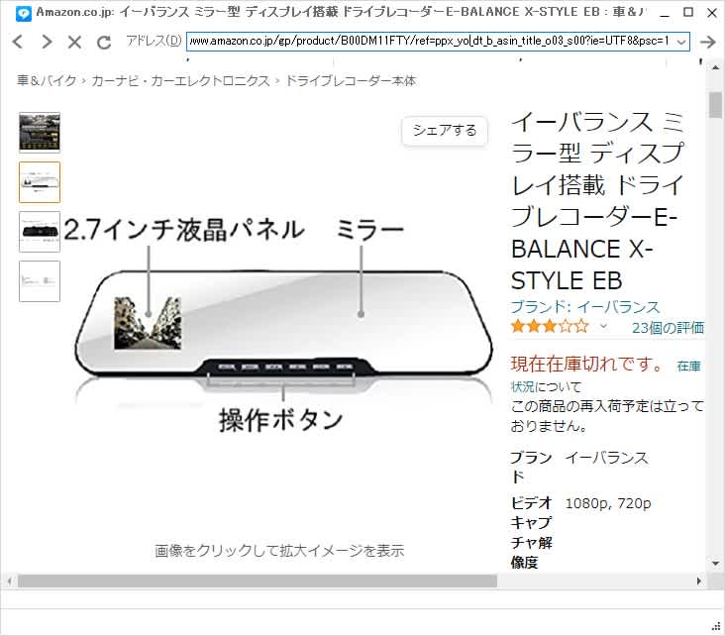Open the ブランド: イーバランス brand link
Screen dimensions: 725x636
pos(585,307)
